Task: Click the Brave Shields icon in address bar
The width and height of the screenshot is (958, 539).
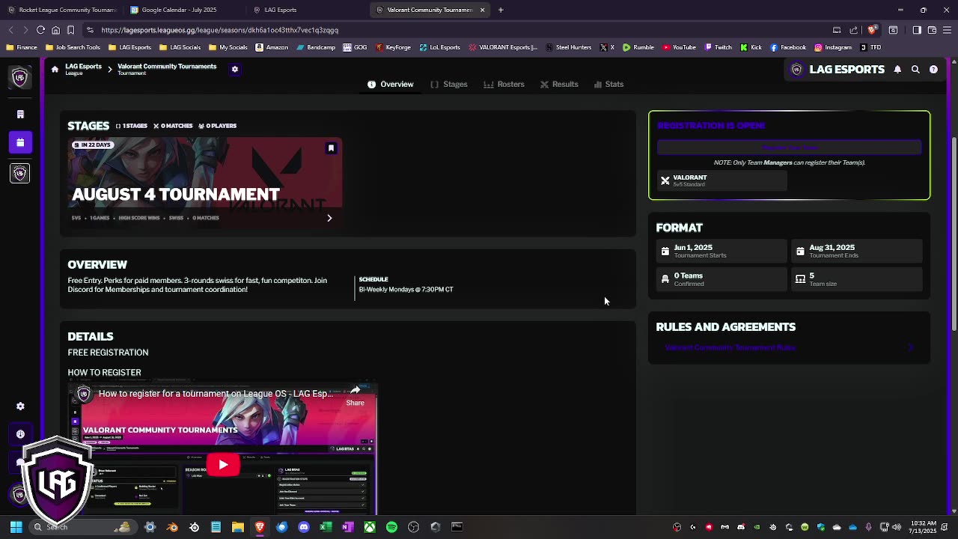Action: click(x=872, y=30)
